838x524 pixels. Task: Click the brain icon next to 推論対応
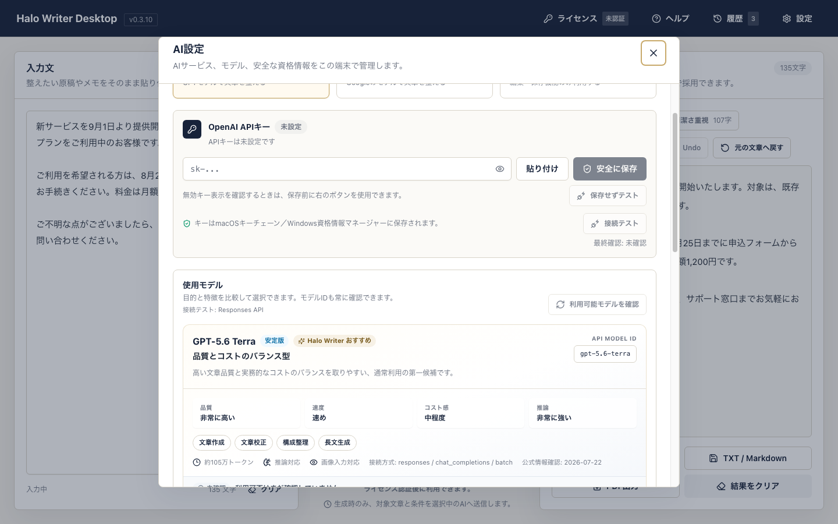pos(267,462)
